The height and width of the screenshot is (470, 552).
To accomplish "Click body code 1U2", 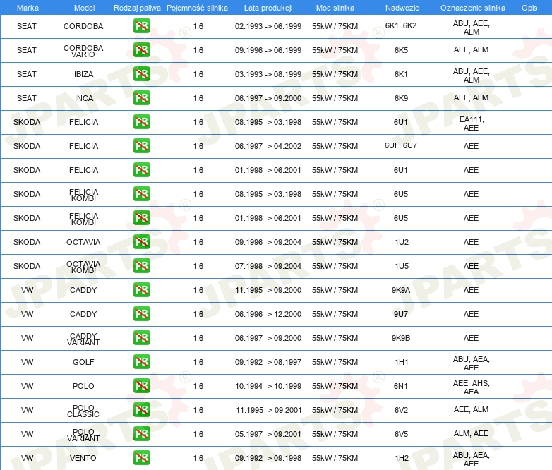I will [402, 242].
